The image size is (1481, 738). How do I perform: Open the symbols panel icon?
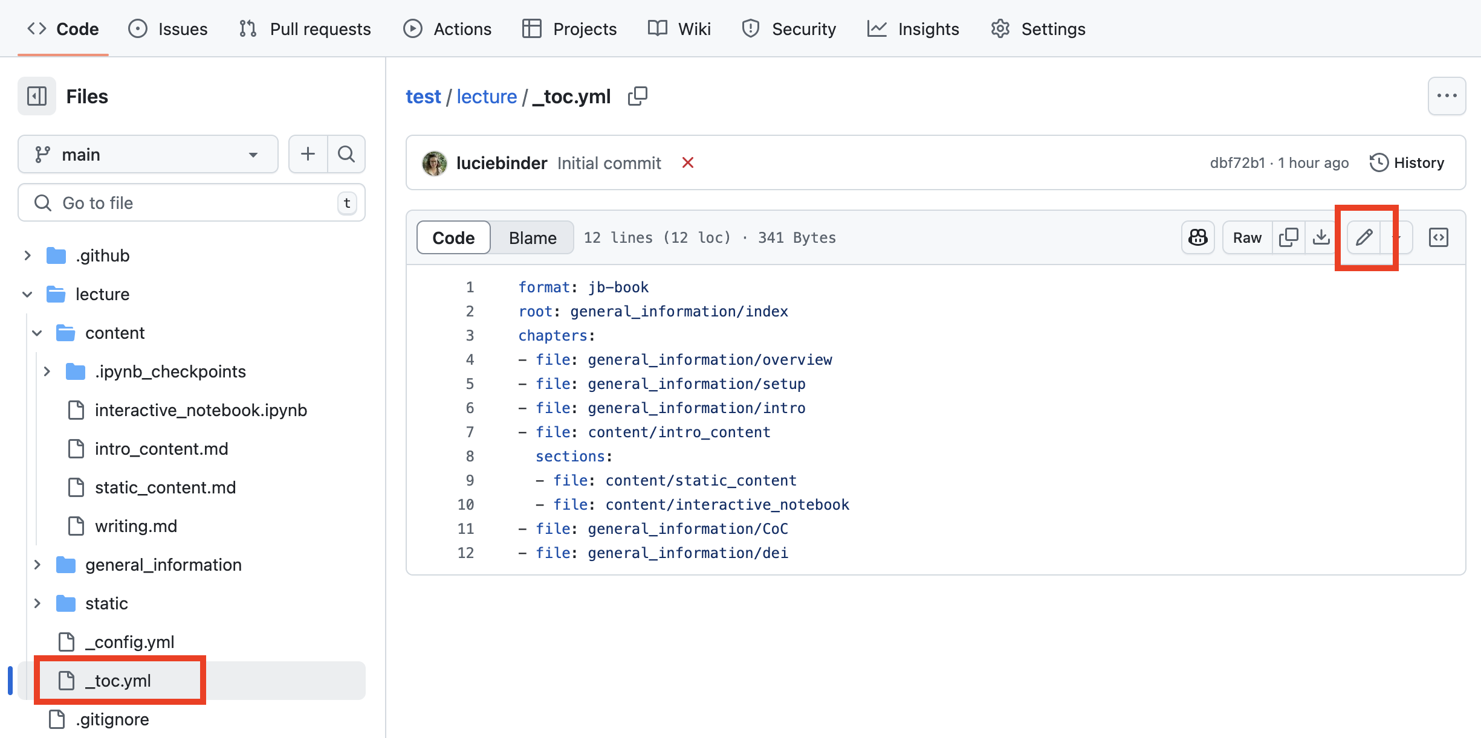[x=1438, y=237]
